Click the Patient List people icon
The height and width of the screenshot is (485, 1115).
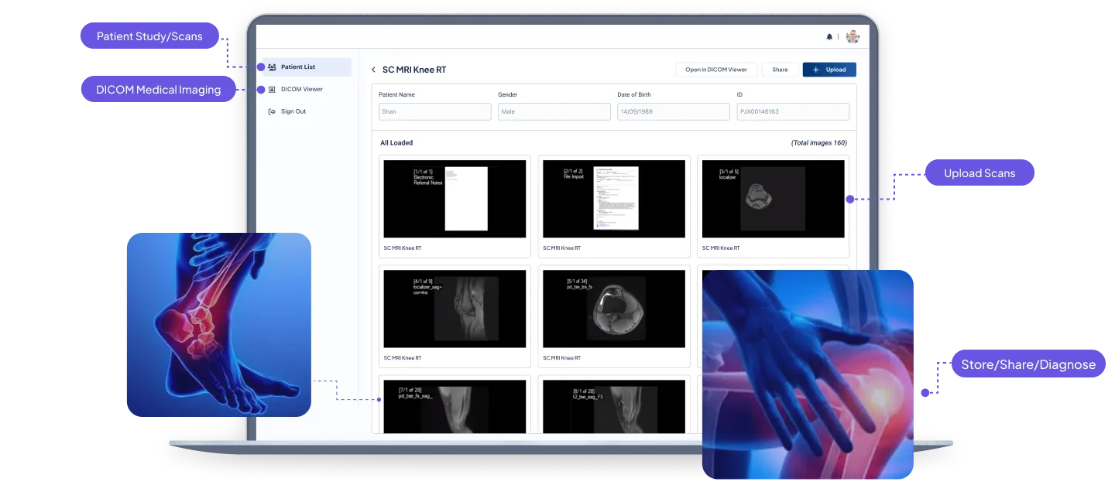point(272,67)
